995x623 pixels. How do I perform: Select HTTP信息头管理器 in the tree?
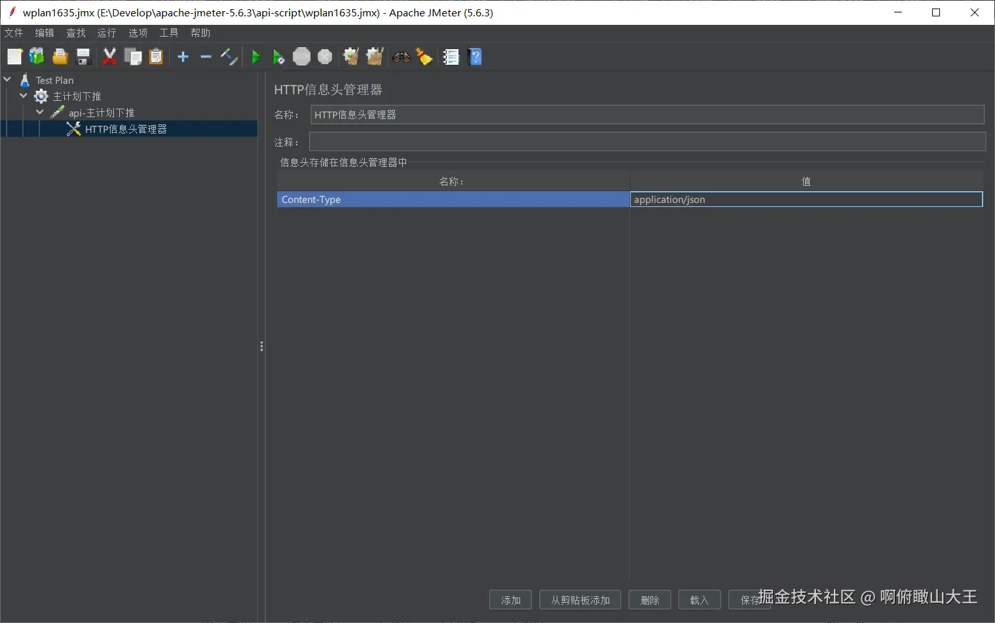tap(126, 129)
